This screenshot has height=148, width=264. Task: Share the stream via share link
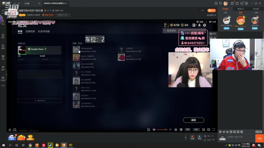212,22
